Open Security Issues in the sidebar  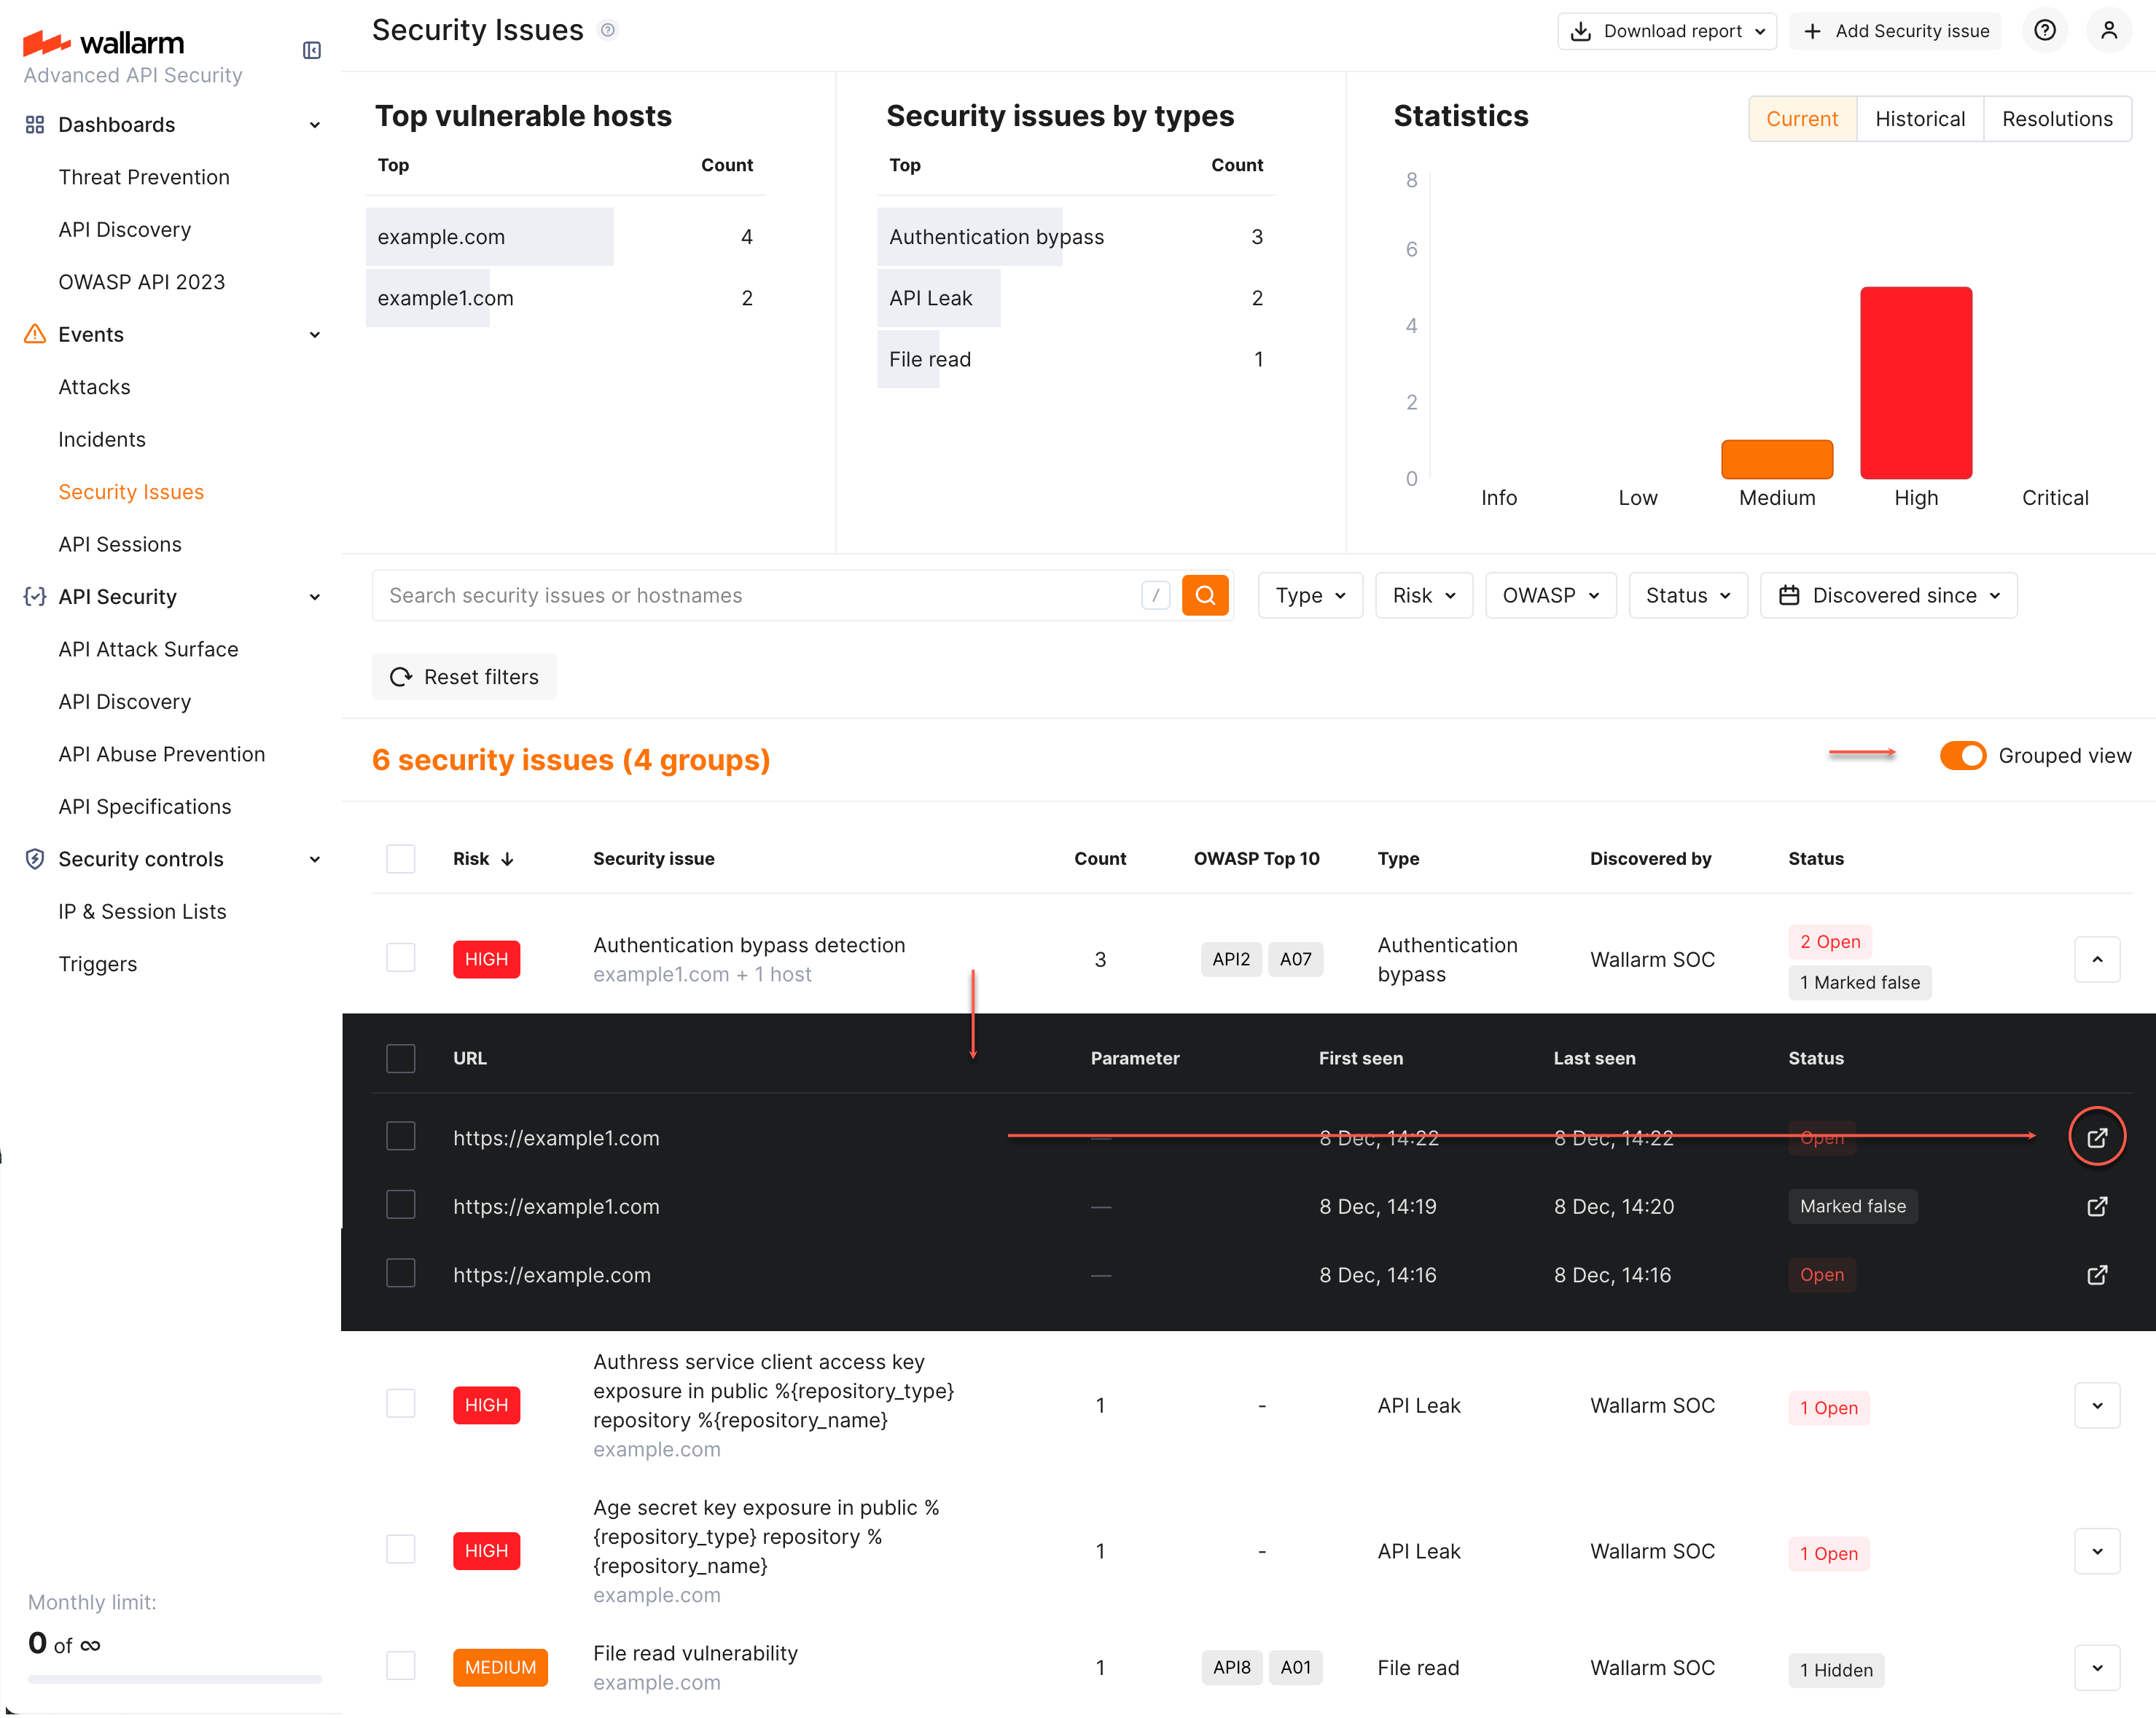[131, 492]
